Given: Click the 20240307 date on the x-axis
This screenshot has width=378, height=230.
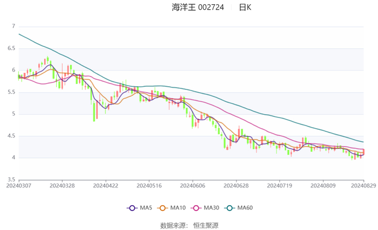Looking at the screenshot, I should [19, 185].
